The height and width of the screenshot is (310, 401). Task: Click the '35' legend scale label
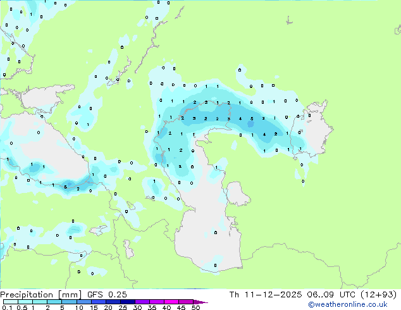(x=152, y=307)
